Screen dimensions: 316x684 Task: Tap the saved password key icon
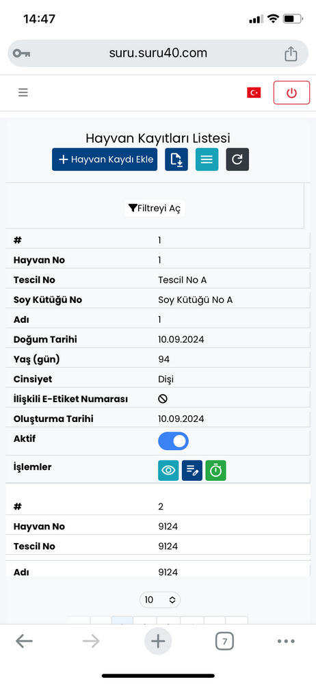21,53
